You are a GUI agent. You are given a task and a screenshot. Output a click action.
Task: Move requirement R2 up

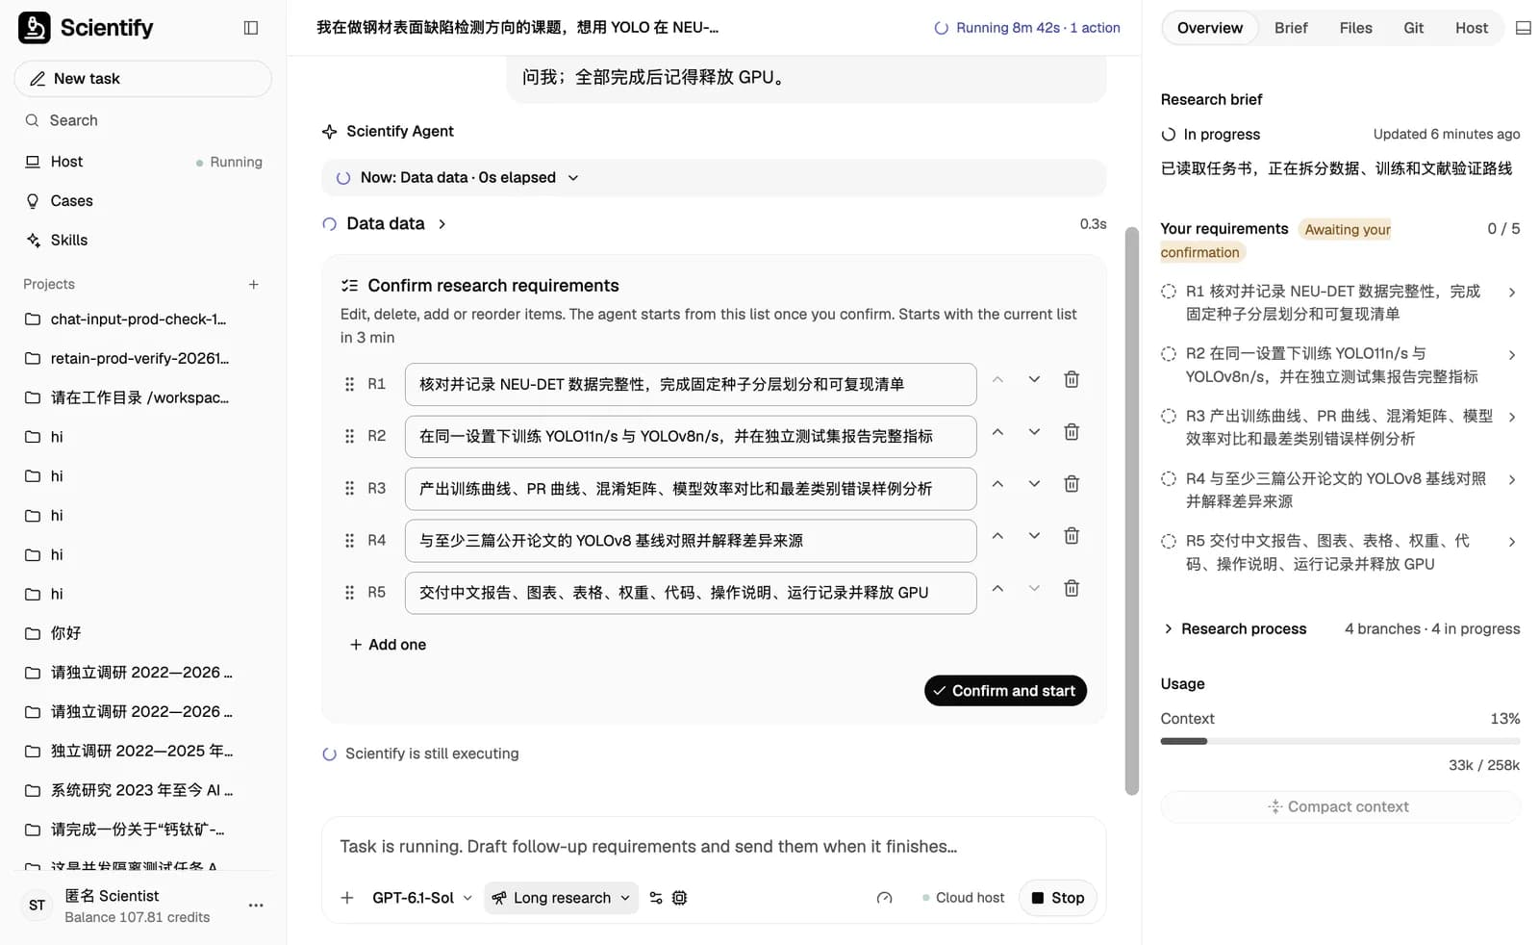coord(997,432)
